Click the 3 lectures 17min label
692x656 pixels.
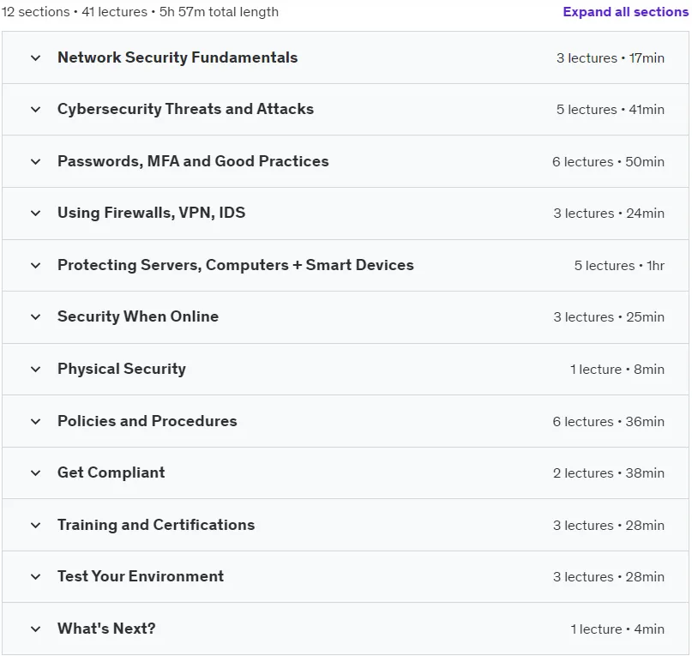pyautogui.click(x=611, y=58)
